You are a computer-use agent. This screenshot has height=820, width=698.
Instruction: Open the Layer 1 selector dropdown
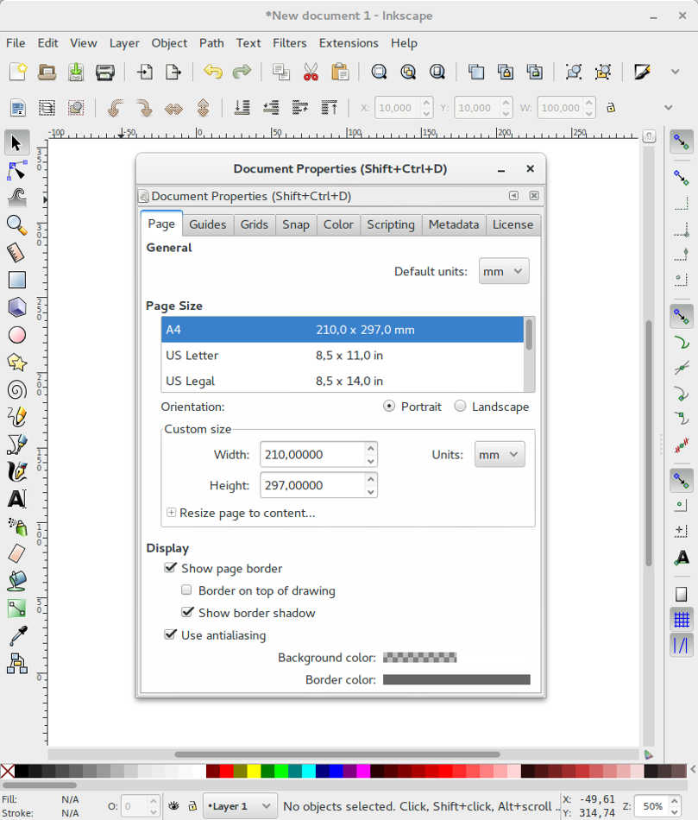click(238, 806)
